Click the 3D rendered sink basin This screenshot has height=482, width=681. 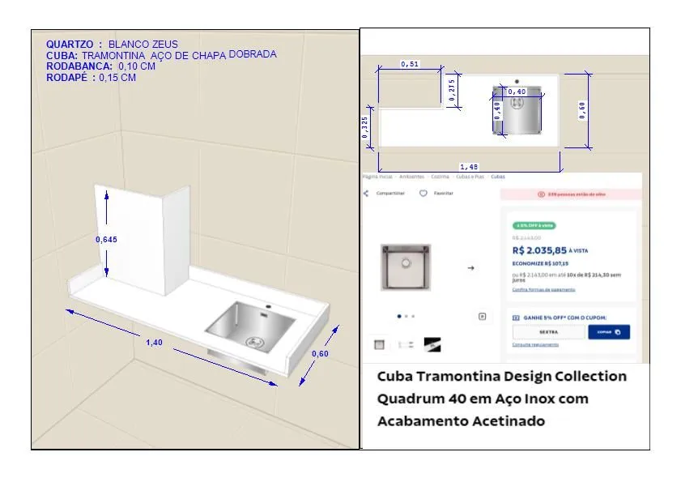(x=250, y=326)
